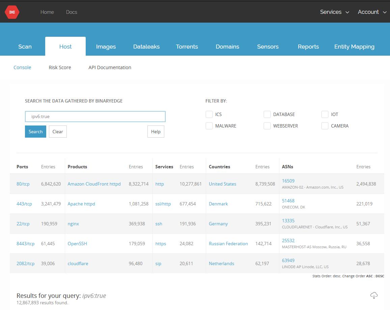390x310 pixels.
Task: Click the cloud download results icon
Action: pyautogui.click(x=374, y=295)
